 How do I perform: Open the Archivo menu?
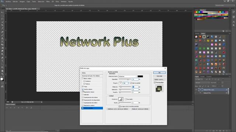8,1
